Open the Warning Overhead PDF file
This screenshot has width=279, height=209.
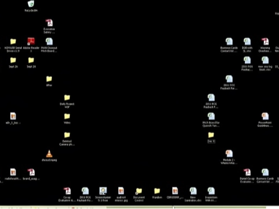click(x=265, y=41)
